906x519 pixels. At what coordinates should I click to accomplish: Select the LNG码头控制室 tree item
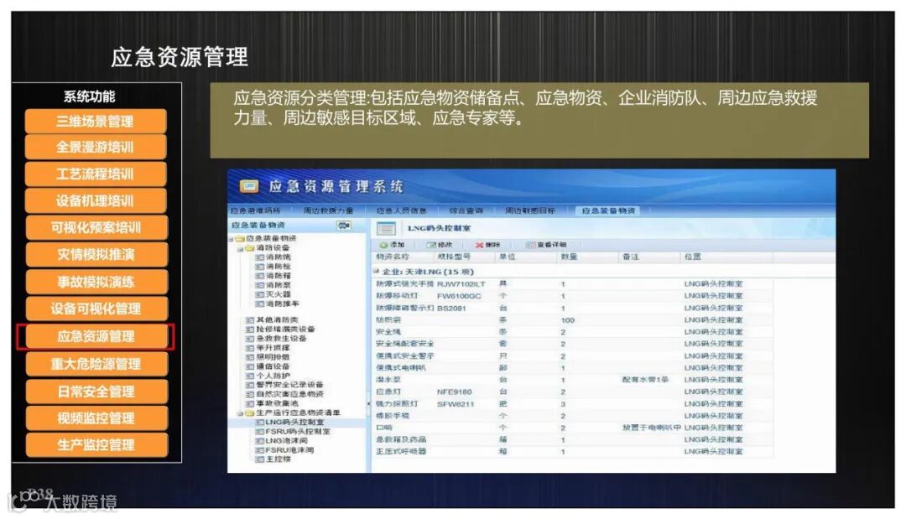[x=294, y=423]
